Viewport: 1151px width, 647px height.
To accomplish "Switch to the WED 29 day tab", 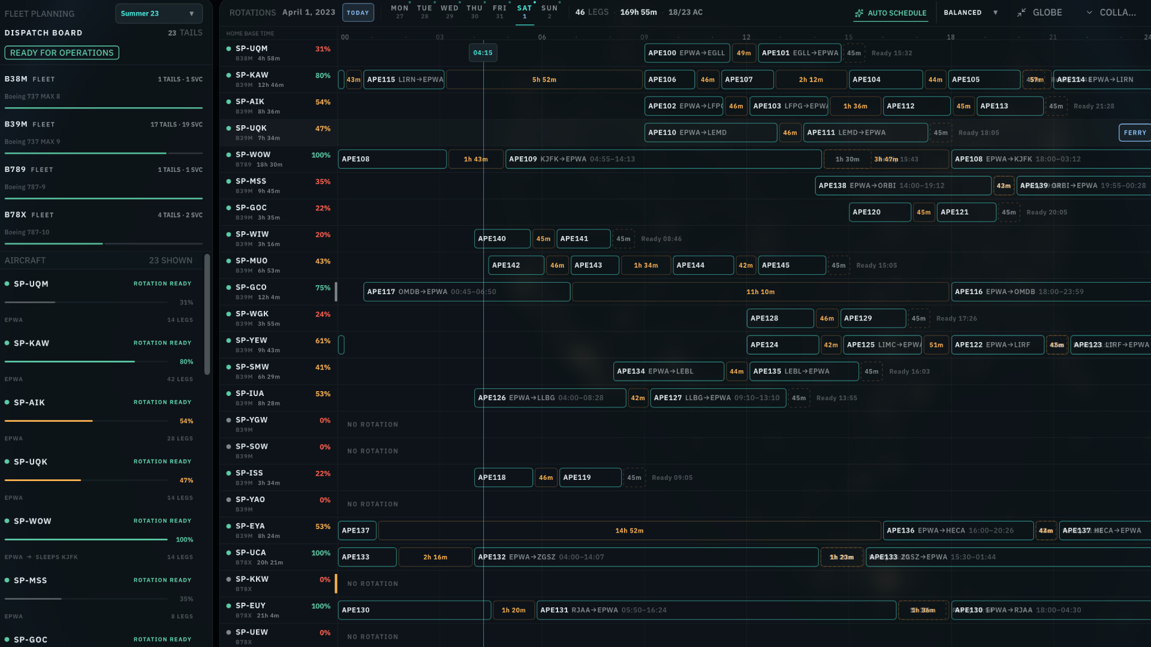I will 450,12.
